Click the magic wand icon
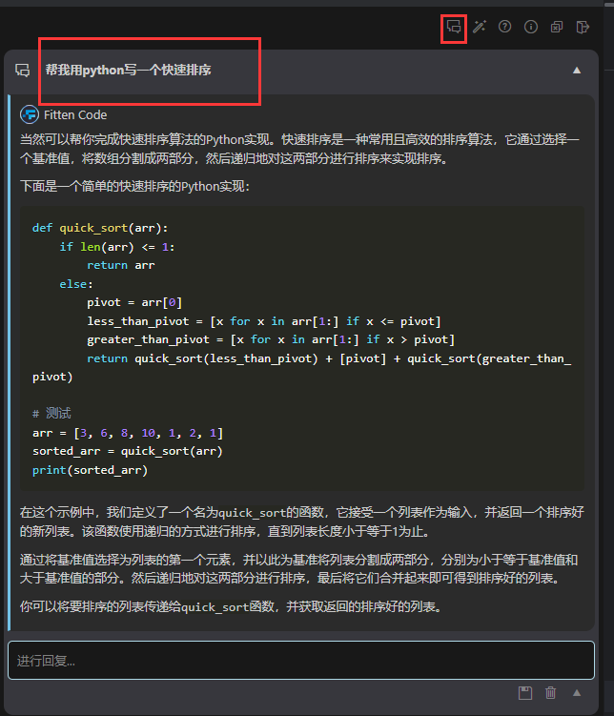The image size is (614, 716). [480, 28]
